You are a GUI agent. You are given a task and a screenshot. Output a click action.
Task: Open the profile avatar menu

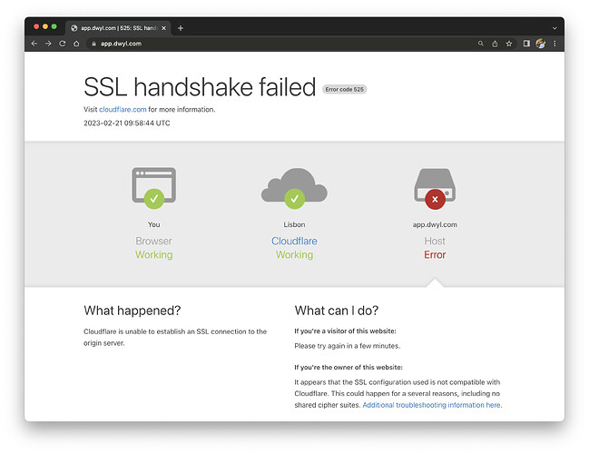coord(541,43)
